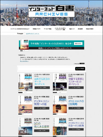Click the 2025 book cover in the banner

point(24,45)
